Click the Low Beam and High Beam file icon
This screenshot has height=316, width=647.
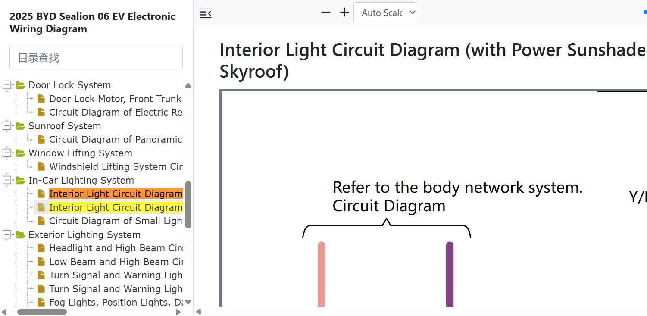41,262
